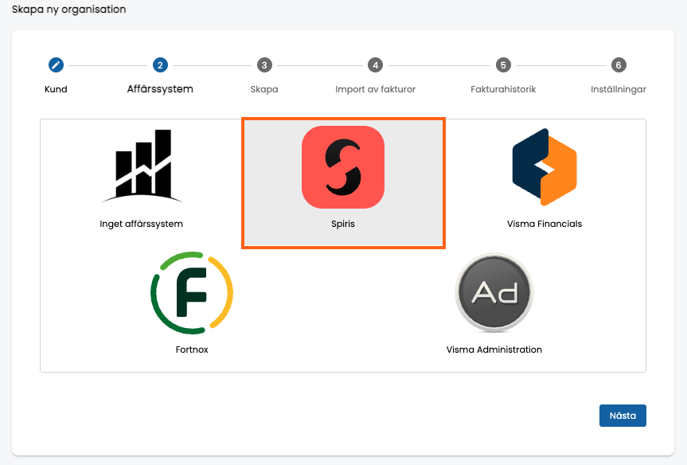Click the Visma Financials caption
The image size is (687, 465).
pos(545,224)
